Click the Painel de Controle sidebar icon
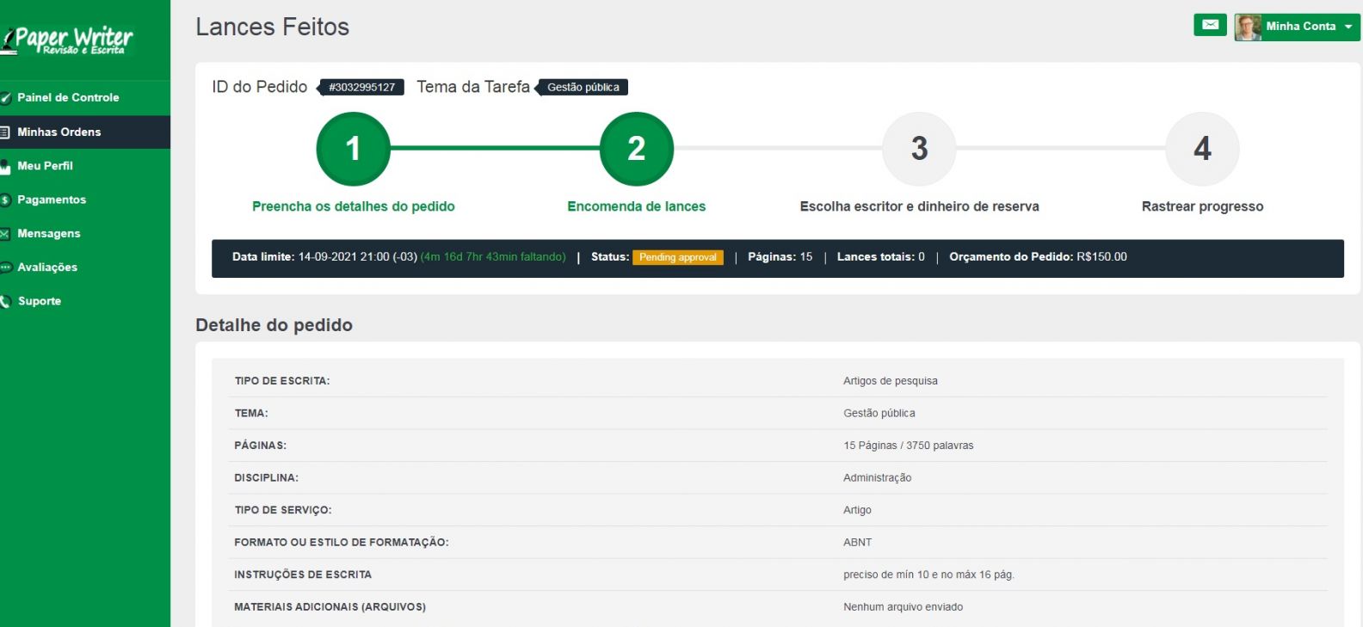Screen dimensions: 1363x627 click(x=5, y=98)
